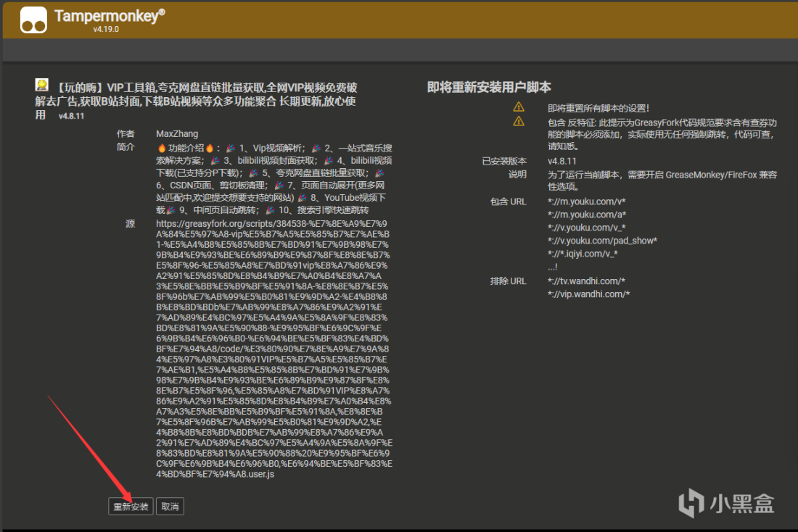This screenshot has height=532, width=798.
Task: Click the GreaseMonkey/FireFox compatibility note text
Action: pos(662,180)
